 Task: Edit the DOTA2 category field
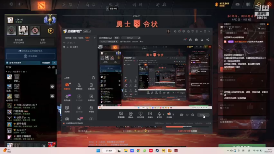click(131, 38)
